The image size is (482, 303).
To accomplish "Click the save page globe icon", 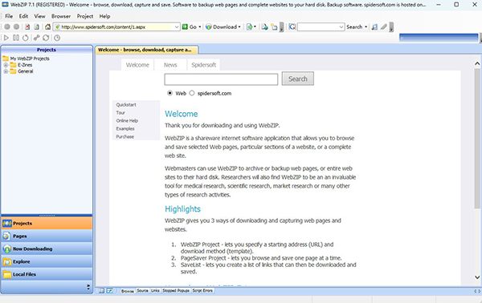I will 264,27.
